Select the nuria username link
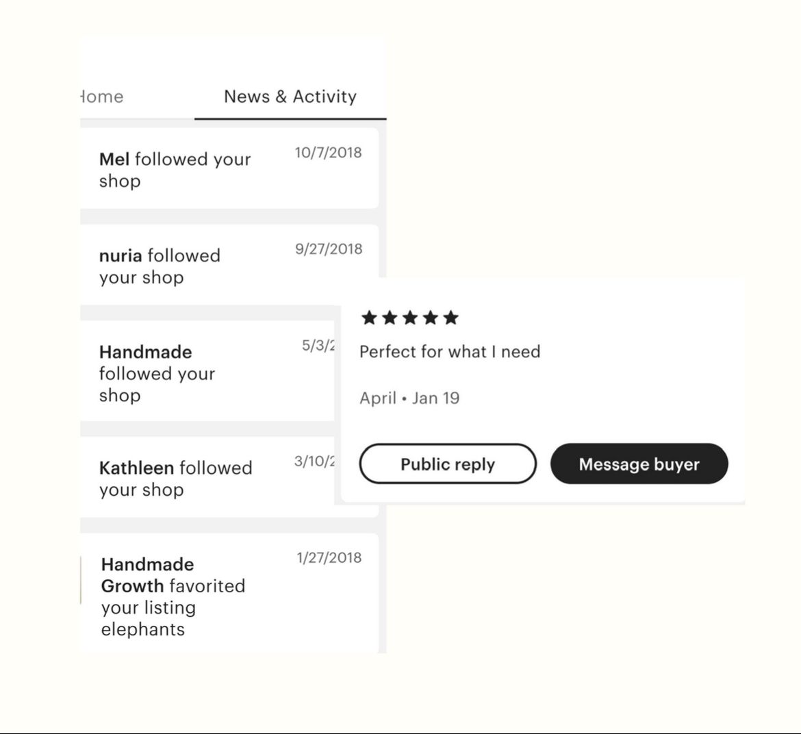Screen dimensions: 801x734 point(120,255)
